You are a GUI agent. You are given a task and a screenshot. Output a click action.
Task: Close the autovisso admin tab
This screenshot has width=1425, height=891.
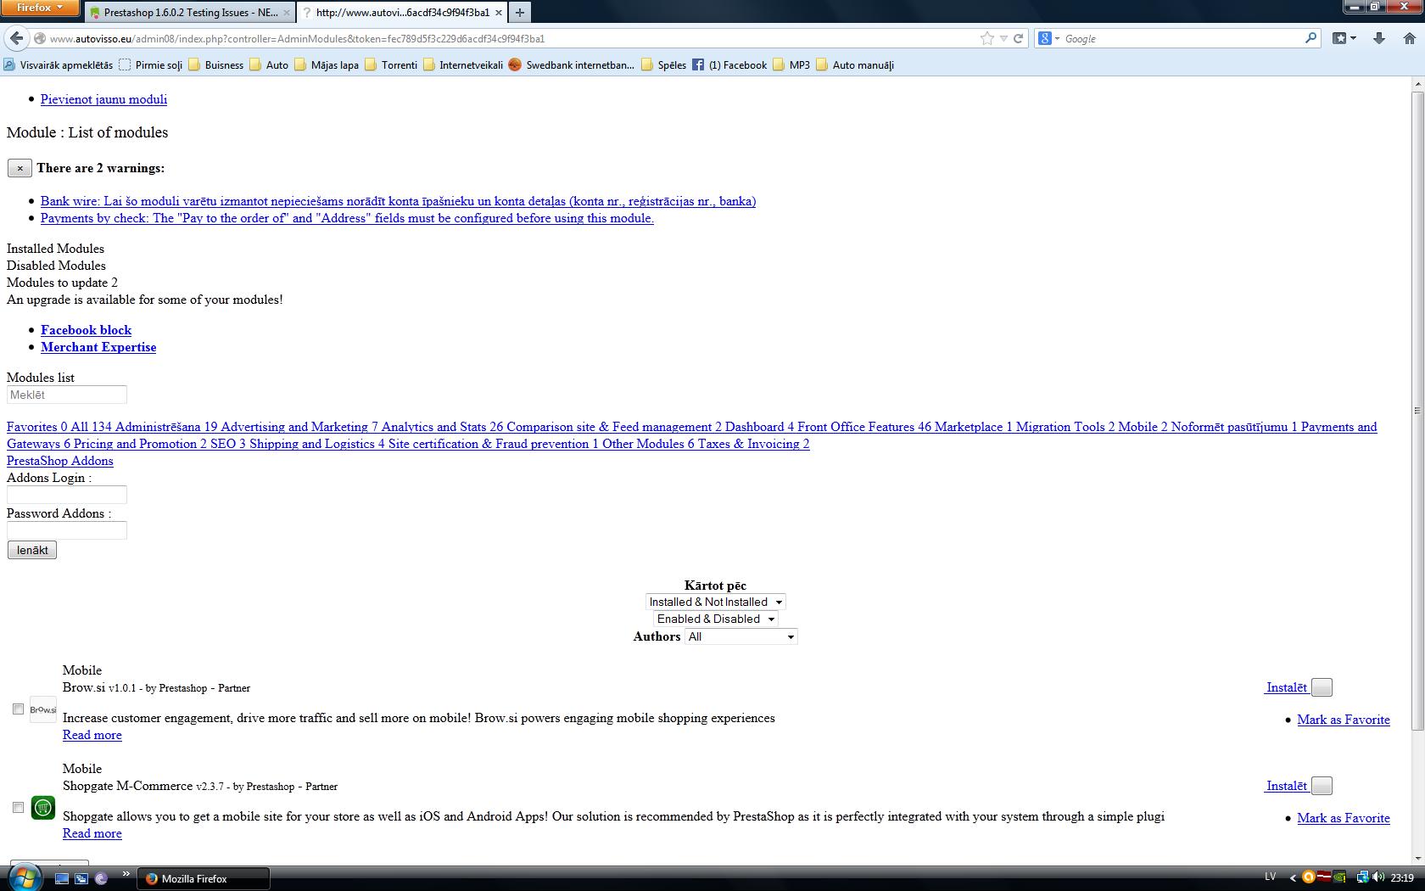pyautogui.click(x=498, y=13)
